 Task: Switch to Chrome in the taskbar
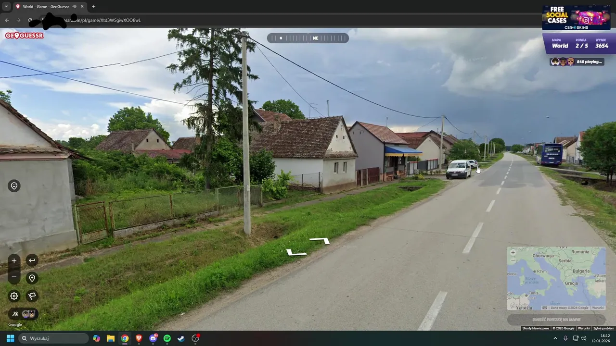[125, 338]
